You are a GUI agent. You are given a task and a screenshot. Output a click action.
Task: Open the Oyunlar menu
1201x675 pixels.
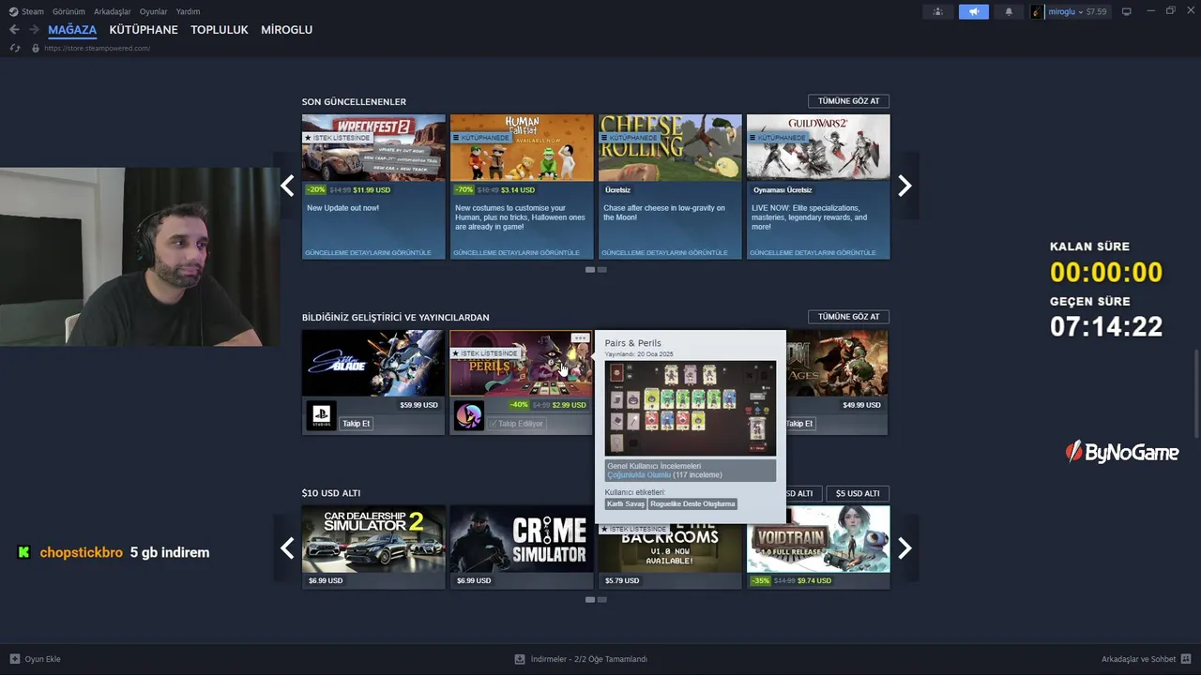tap(153, 12)
